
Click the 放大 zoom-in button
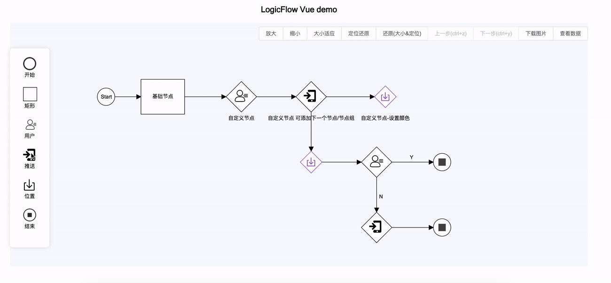click(x=271, y=33)
